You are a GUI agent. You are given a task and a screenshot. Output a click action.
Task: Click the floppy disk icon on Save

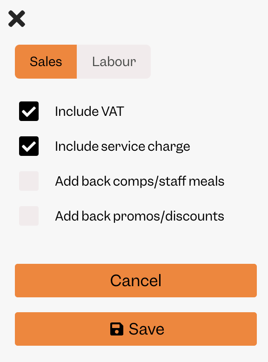click(x=117, y=329)
